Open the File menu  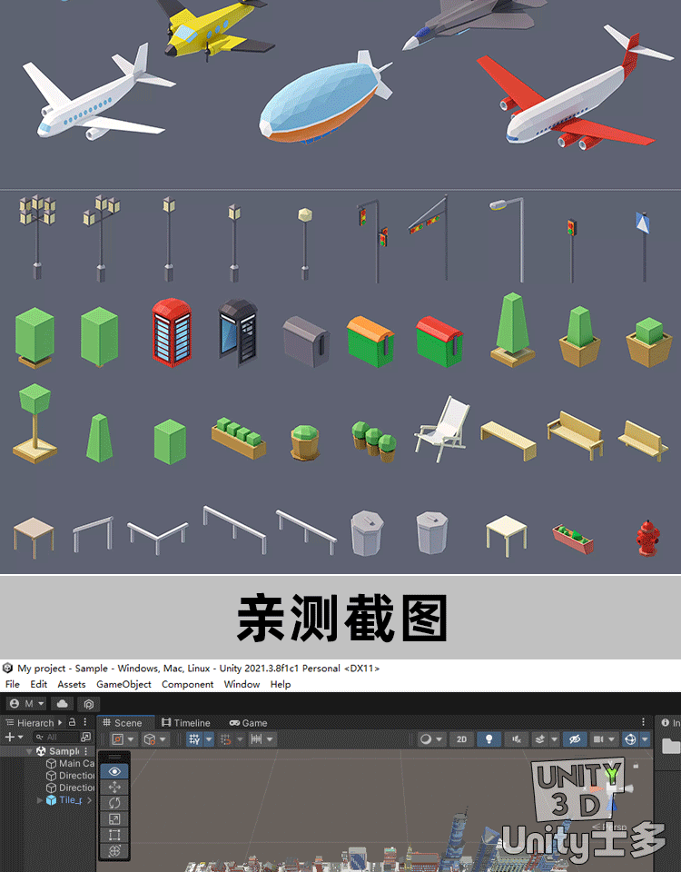click(x=12, y=684)
